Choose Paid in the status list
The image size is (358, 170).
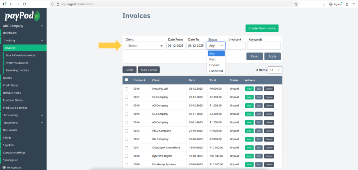(x=216, y=59)
